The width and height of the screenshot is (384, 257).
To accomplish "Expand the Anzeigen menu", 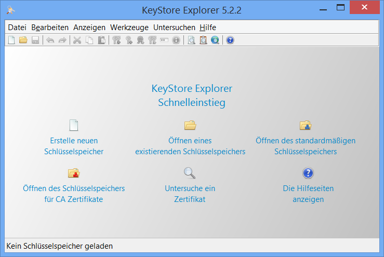I will [89, 28].
